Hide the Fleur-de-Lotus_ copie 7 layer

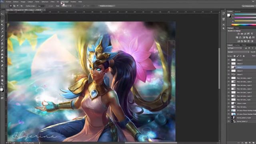tap(229, 78)
